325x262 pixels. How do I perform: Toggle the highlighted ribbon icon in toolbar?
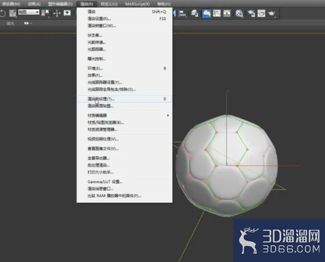pos(206,13)
